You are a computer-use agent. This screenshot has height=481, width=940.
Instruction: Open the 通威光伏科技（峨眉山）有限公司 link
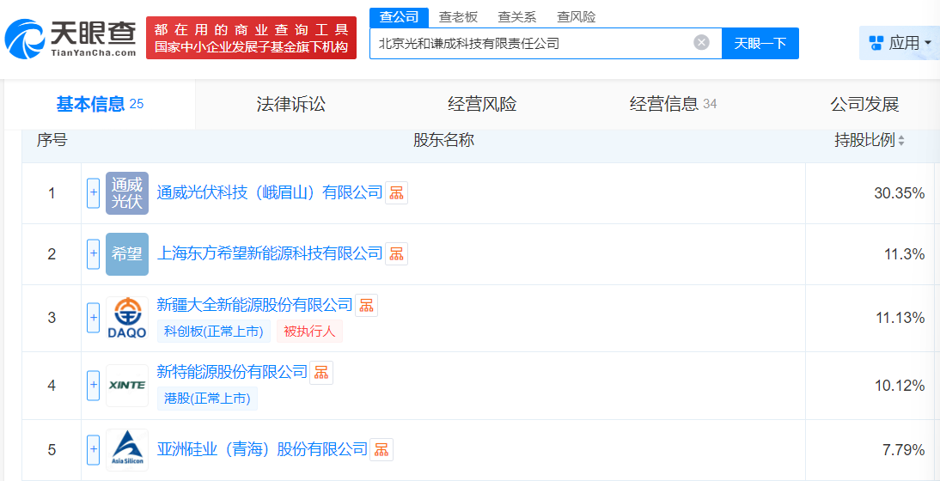[269, 192]
